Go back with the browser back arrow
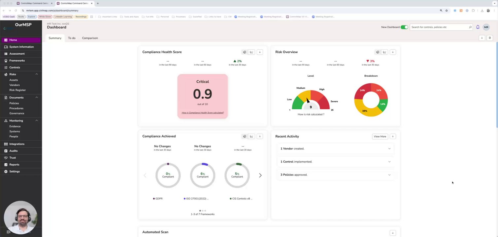The height and width of the screenshot is (237, 498). click(4, 11)
